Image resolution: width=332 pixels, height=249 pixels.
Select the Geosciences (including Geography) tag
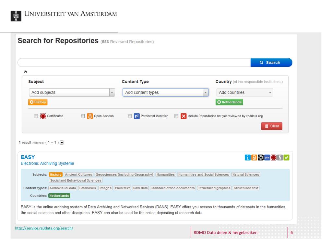pos(124,174)
